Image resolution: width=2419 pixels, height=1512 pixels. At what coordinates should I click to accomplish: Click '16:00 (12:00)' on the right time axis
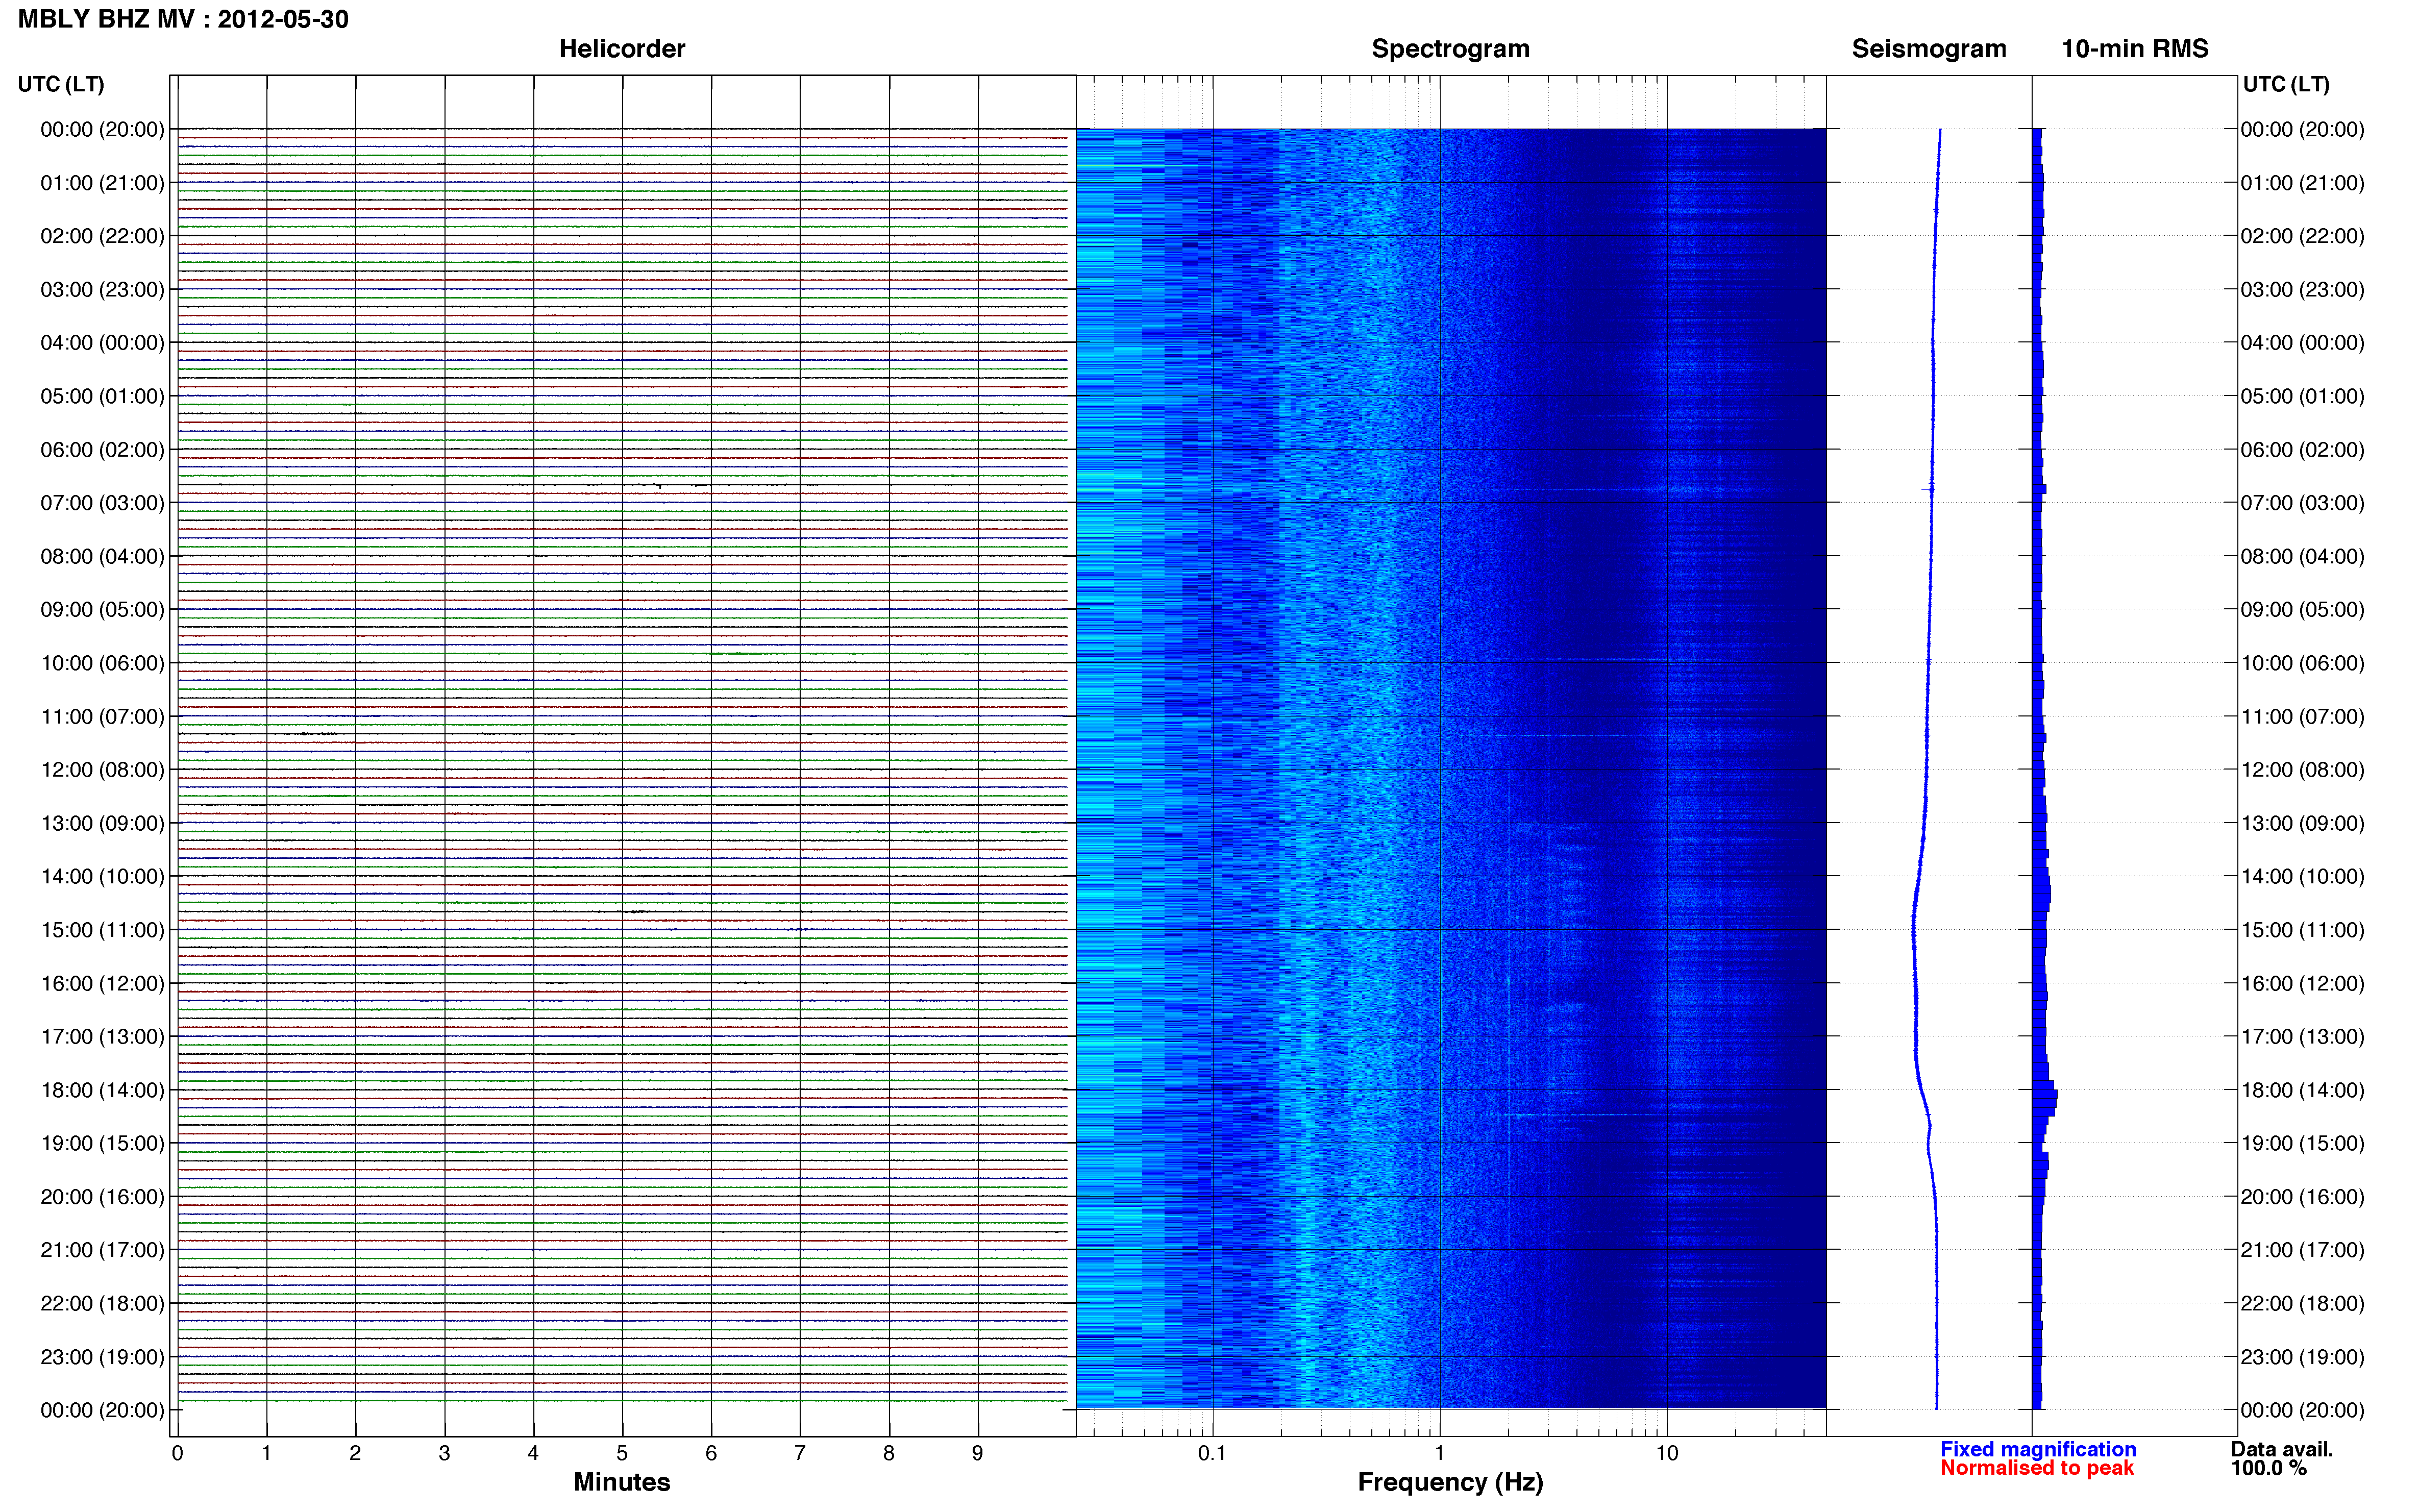2302,983
